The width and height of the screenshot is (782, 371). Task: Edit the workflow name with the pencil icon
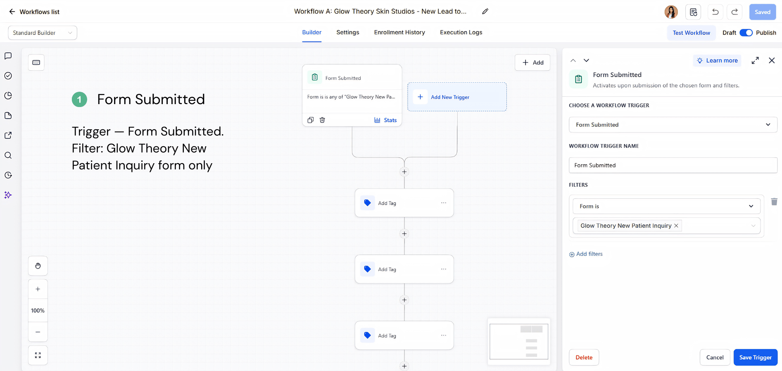click(485, 12)
